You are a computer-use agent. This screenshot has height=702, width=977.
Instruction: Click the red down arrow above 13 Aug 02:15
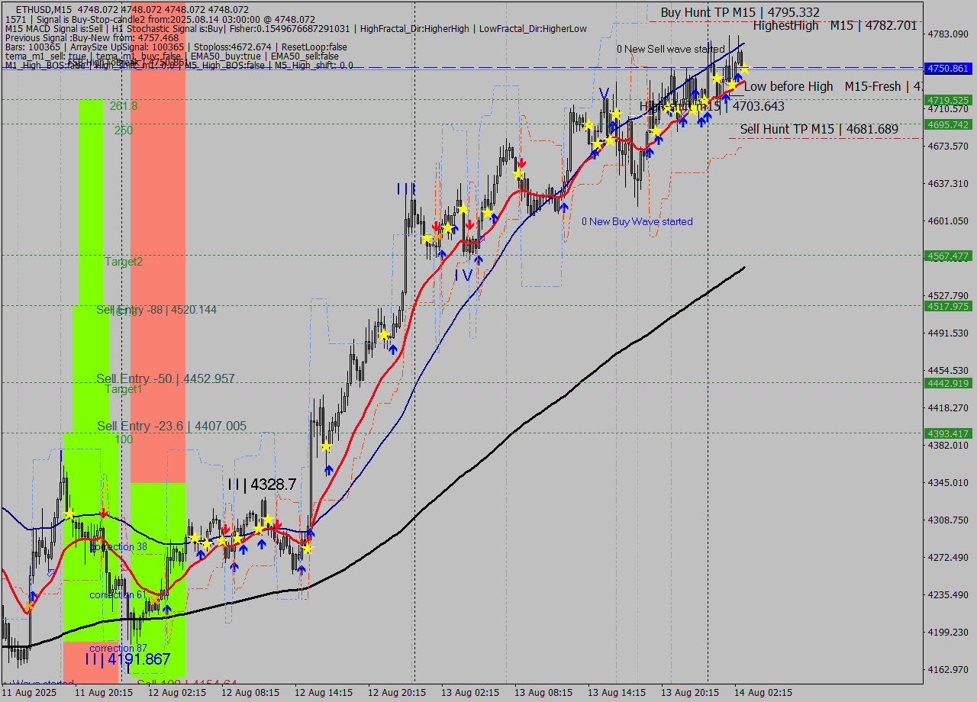469,226
